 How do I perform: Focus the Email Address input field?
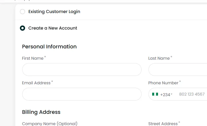[x=82, y=94]
